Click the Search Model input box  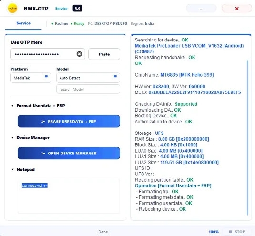click(x=88, y=89)
